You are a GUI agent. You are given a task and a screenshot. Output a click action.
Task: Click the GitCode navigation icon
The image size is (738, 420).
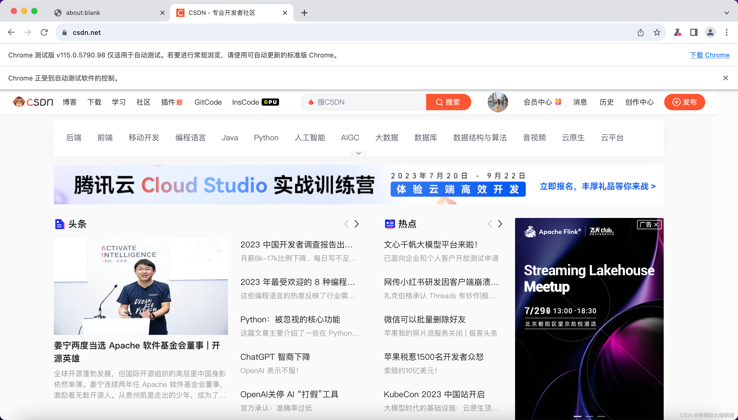pos(207,103)
